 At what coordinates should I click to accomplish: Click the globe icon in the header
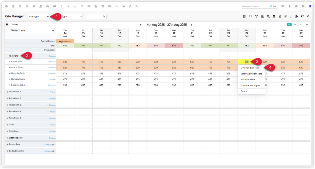[x=283, y=6]
